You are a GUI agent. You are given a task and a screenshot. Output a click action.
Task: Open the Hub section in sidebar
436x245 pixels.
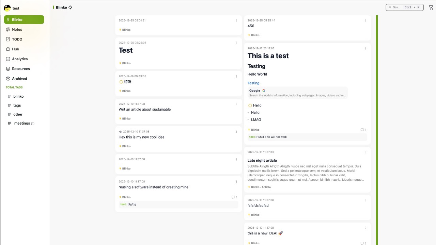click(x=15, y=49)
